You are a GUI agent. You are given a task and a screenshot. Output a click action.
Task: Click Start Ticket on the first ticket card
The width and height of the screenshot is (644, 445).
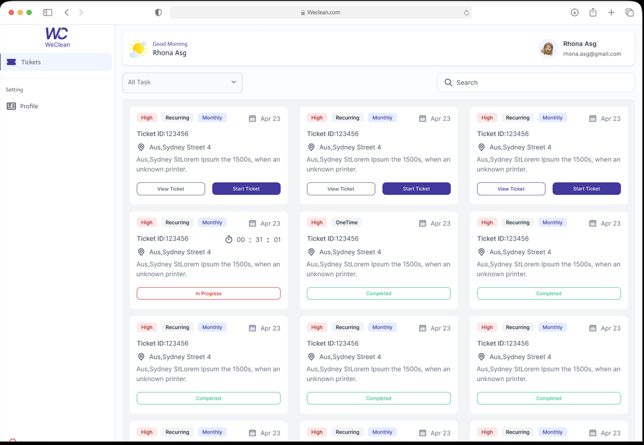(246, 188)
